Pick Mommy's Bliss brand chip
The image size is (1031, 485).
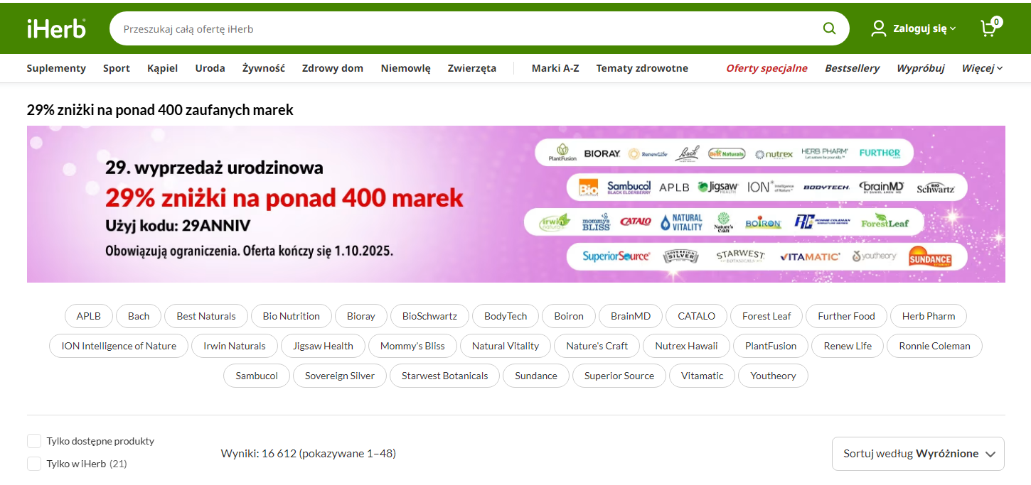click(x=412, y=346)
